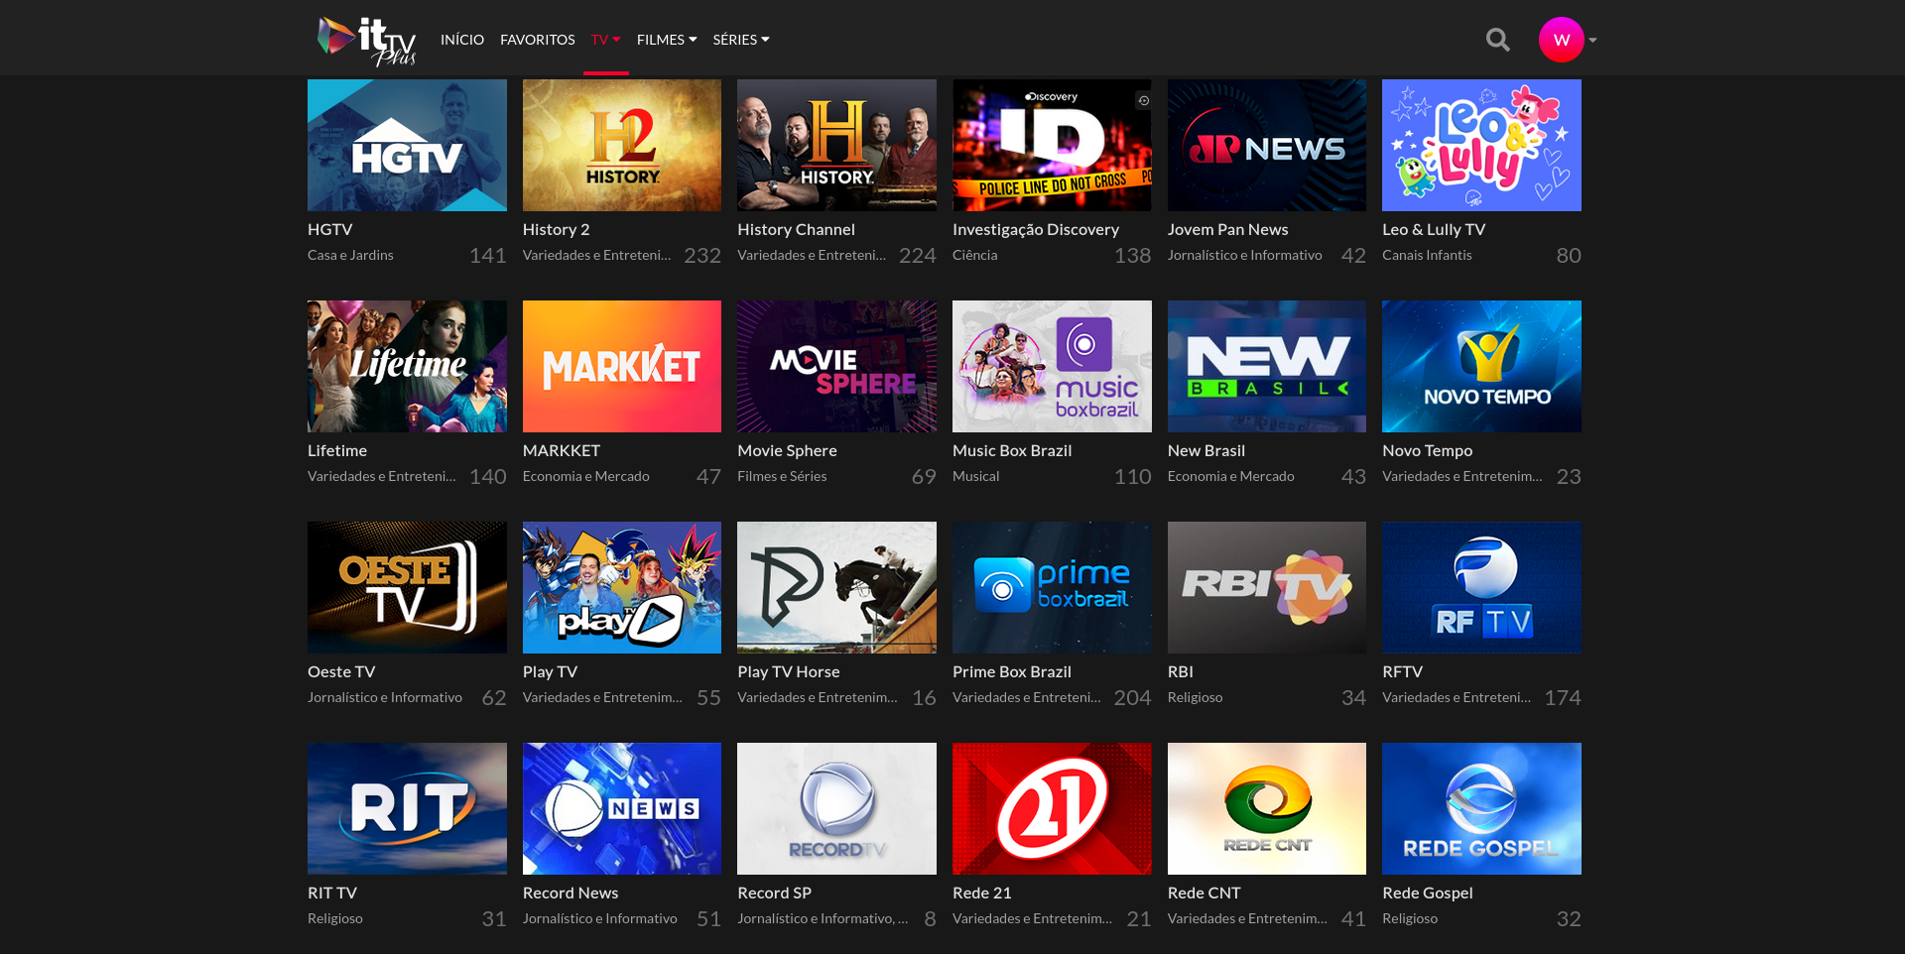Open the RecordTV logo thumbnail
1905x954 pixels.
click(836, 808)
